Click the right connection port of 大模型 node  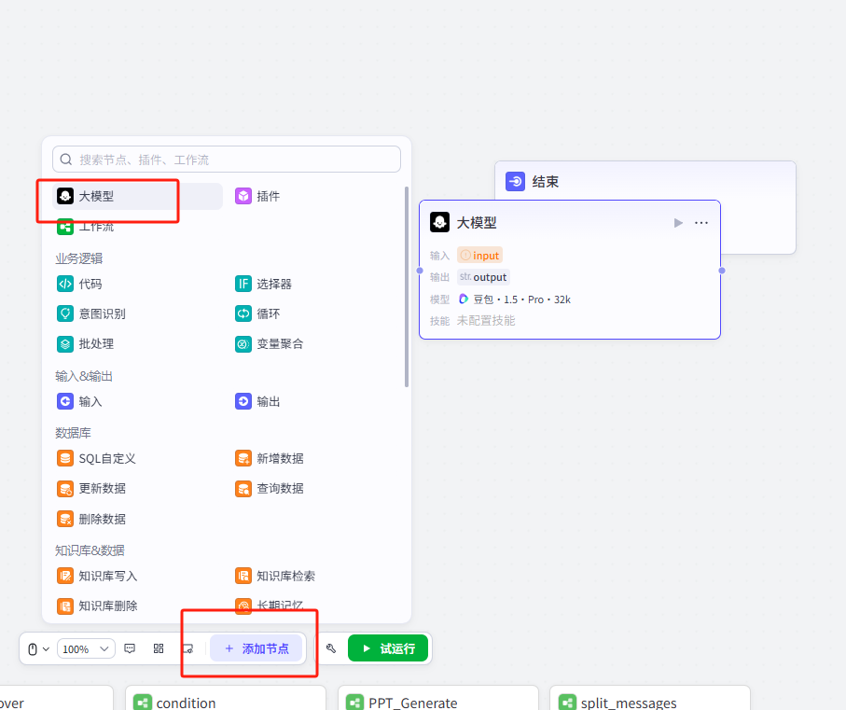pyautogui.click(x=722, y=271)
